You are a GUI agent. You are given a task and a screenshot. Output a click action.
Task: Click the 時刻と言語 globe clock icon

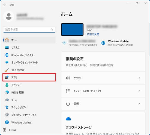(x=7, y=92)
